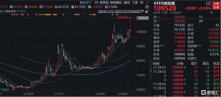Image resolution: width=221 pixels, height=97 pixels.
Task: Open chart settings gear icon
Action: (142, 2)
